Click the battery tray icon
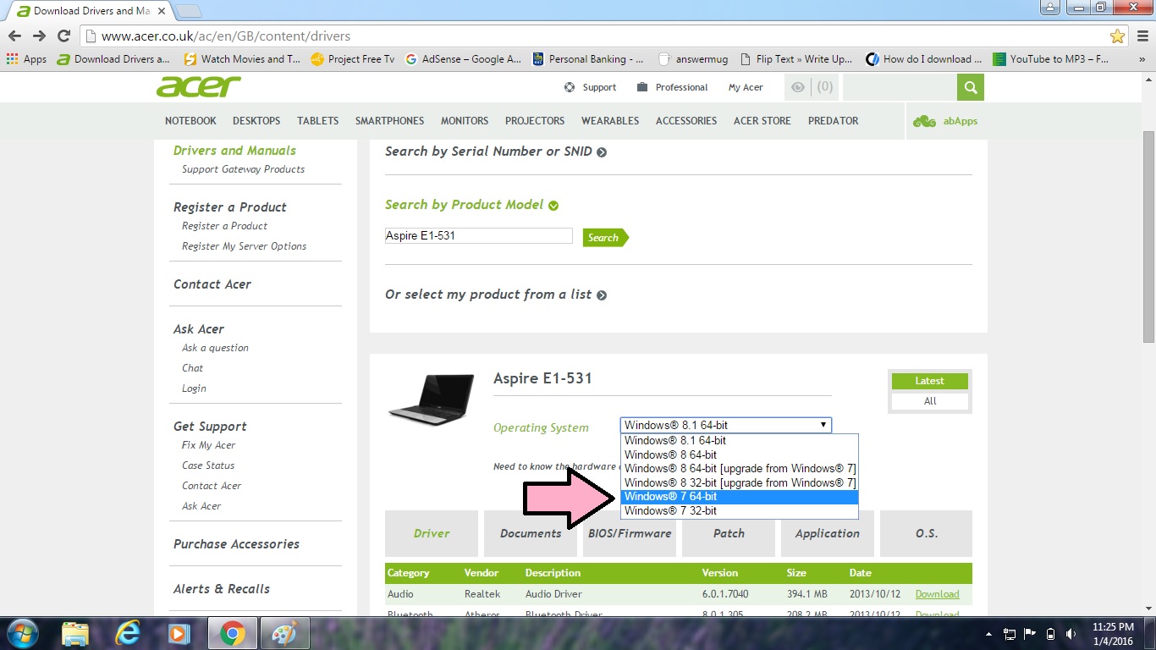 coord(1051,634)
